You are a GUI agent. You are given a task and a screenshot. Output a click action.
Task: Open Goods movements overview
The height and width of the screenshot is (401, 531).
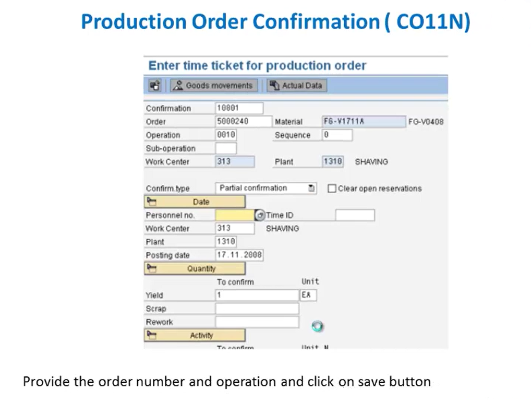click(214, 86)
